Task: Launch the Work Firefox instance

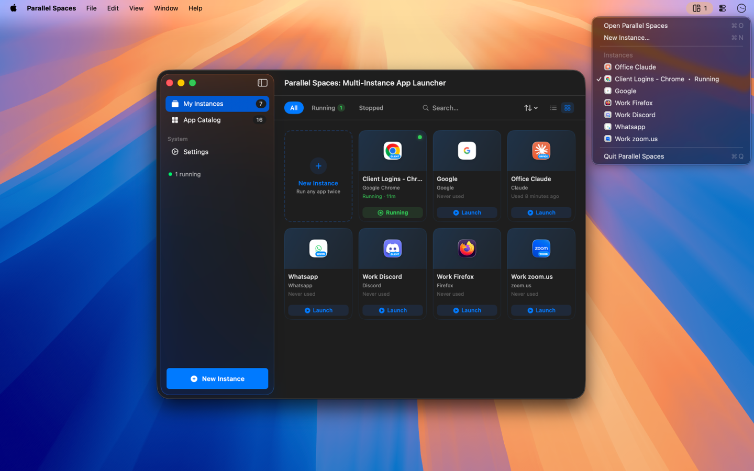Action: 467,310
